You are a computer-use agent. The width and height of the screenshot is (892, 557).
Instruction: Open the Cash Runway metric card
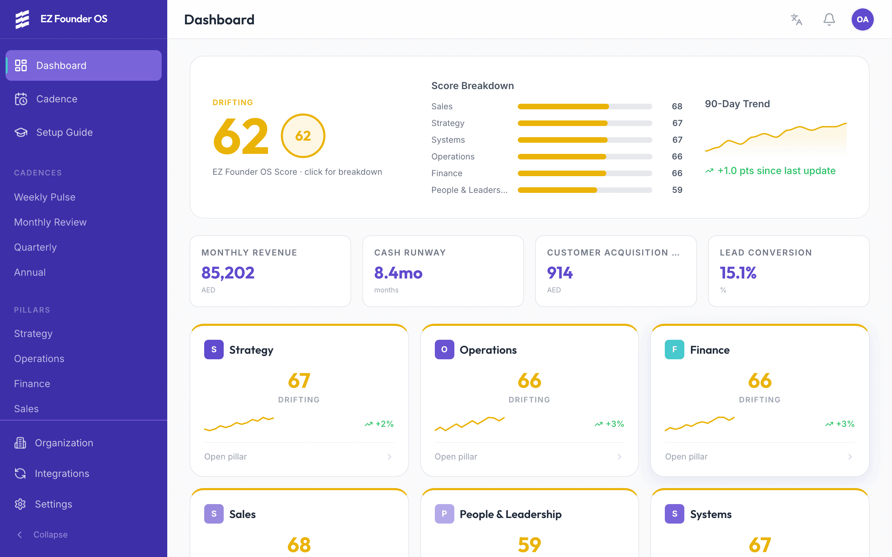click(x=443, y=271)
